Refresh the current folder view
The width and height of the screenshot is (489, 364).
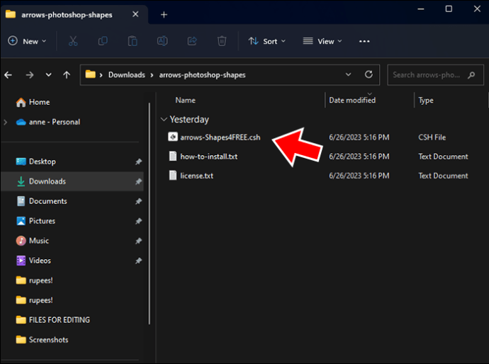pyautogui.click(x=369, y=74)
